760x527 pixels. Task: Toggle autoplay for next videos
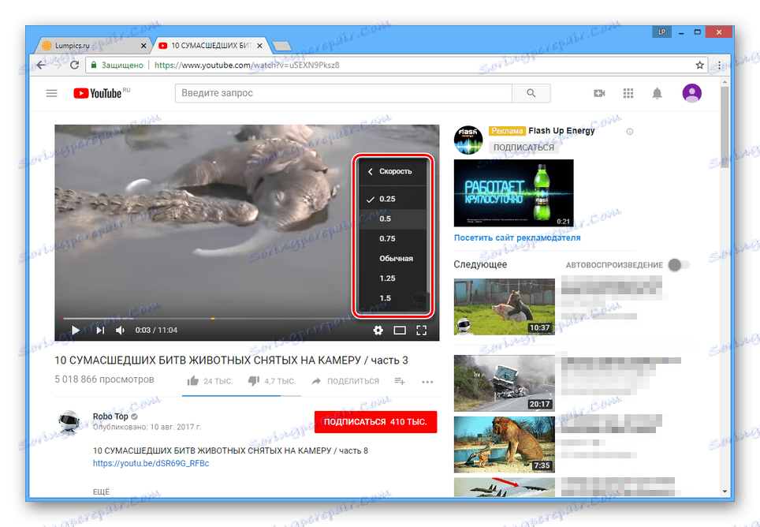pyautogui.click(x=677, y=266)
